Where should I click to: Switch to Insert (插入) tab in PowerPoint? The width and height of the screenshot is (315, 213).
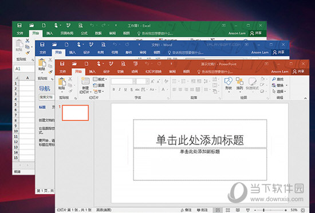(x=92, y=71)
